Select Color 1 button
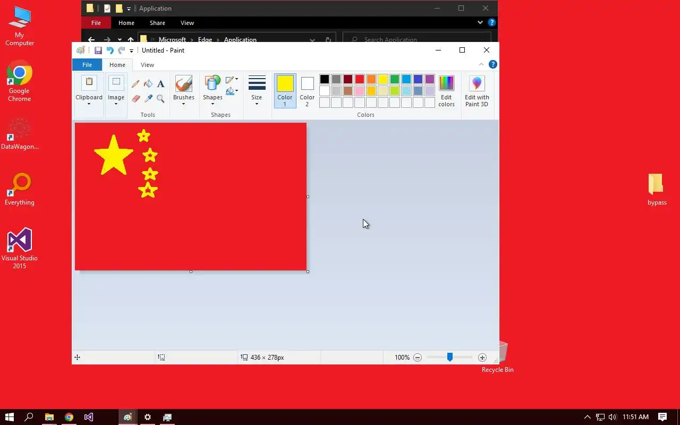This screenshot has height=425, width=680. (285, 91)
